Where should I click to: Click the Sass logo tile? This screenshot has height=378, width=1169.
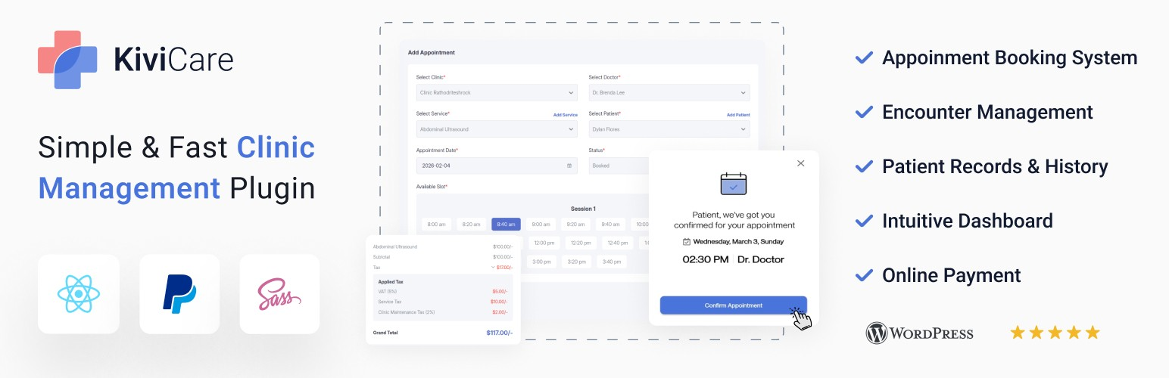click(x=279, y=294)
